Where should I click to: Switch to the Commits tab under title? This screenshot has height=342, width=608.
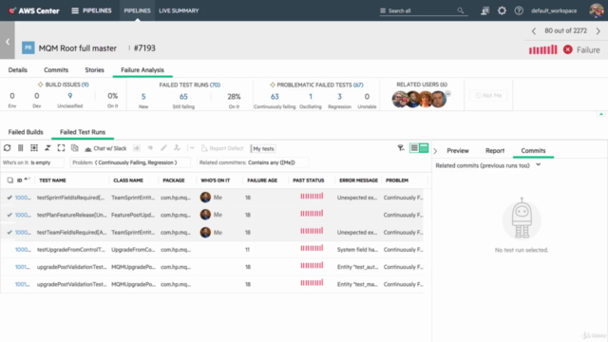pos(56,69)
